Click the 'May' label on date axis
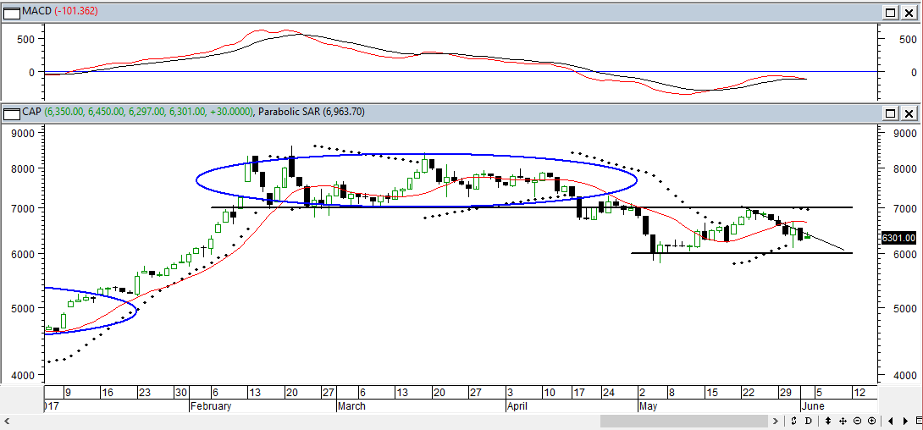Viewport: 923px width, 430px height. click(648, 406)
